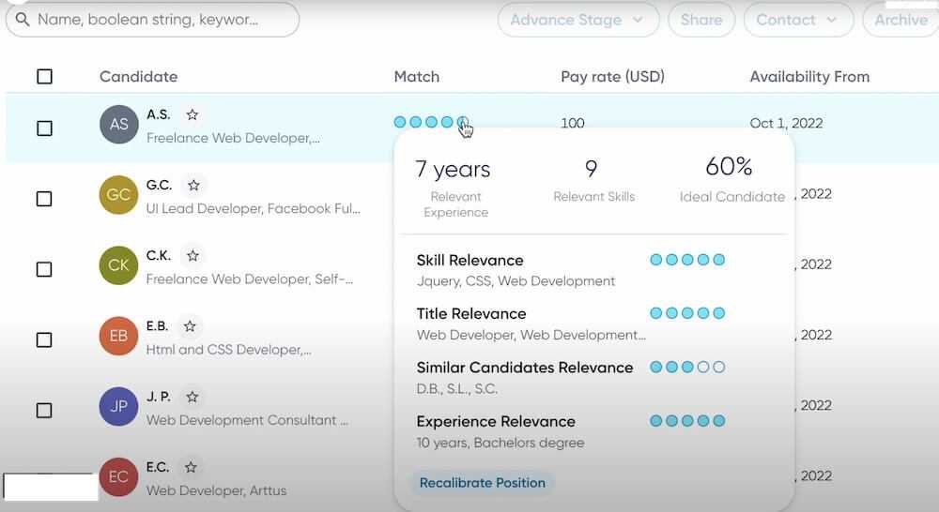Tick the select-all candidates checkbox
Image resolution: width=939 pixels, height=512 pixels.
coord(44,77)
